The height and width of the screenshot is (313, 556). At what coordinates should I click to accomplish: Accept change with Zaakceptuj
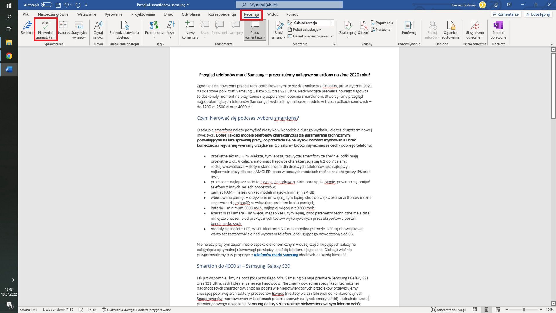(348, 28)
